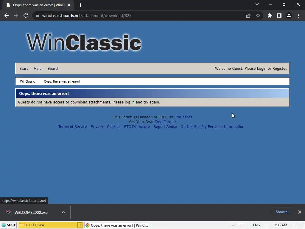This screenshot has height=229, width=305.
Task: Show hidden system tray icons
Action: [233, 225]
